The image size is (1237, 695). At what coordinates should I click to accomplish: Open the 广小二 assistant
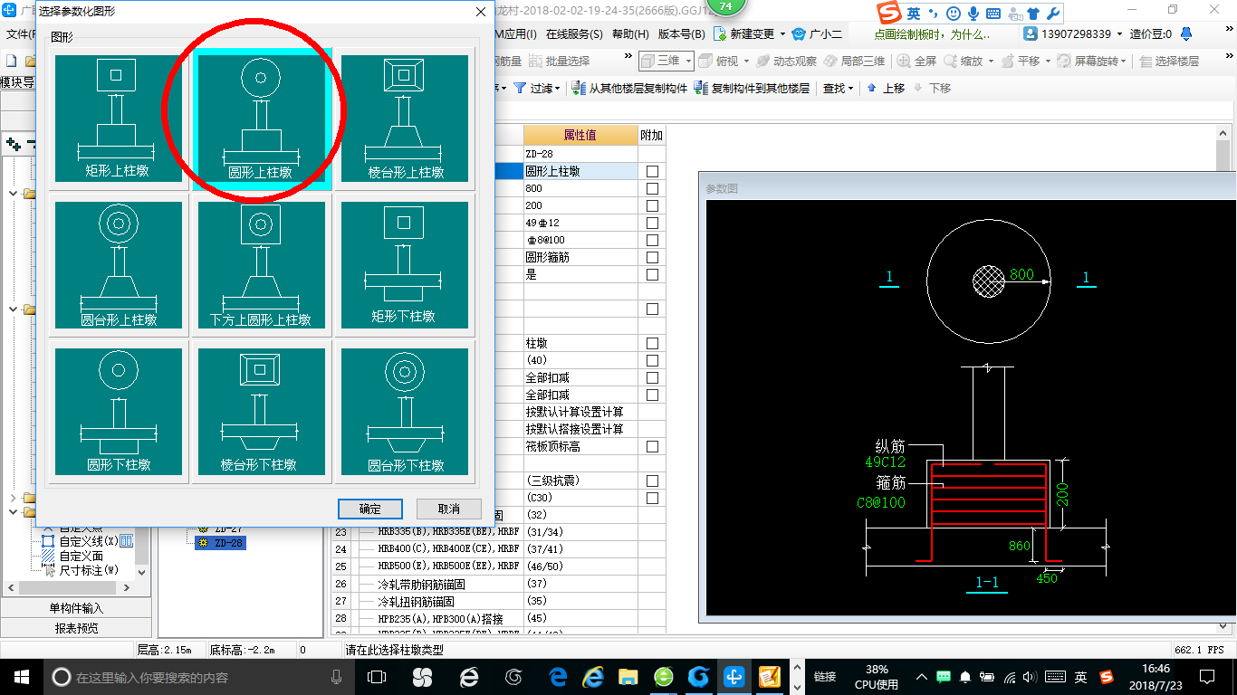click(x=818, y=34)
